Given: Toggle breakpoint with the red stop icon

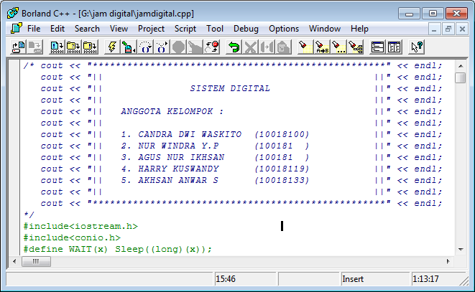Looking at the screenshot, I should pyautogui.click(x=211, y=47).
